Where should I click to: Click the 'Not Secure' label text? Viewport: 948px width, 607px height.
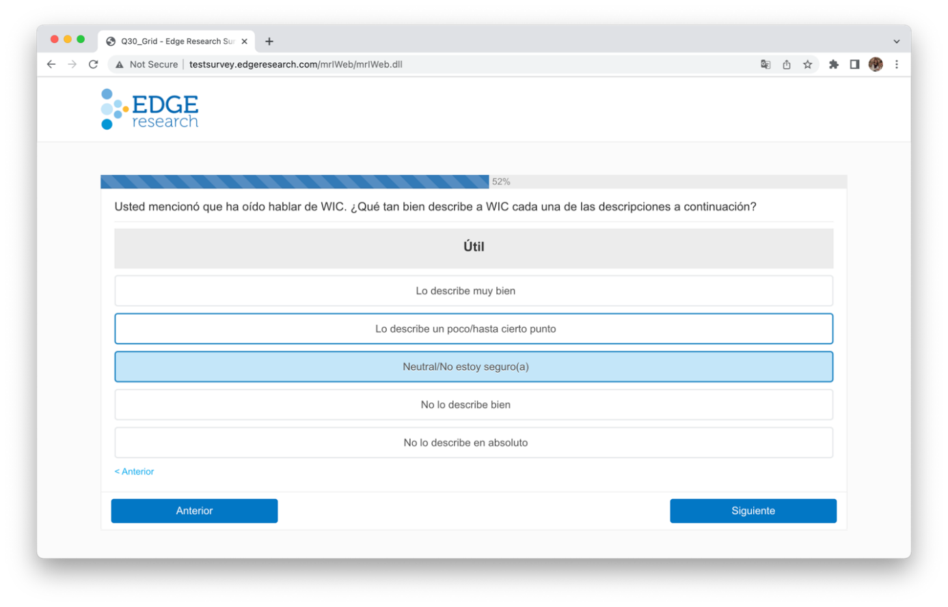pos(154,64)
